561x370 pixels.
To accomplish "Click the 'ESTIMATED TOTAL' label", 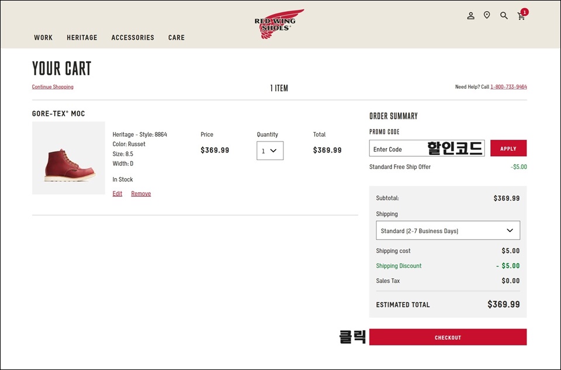I will point(403,305).
